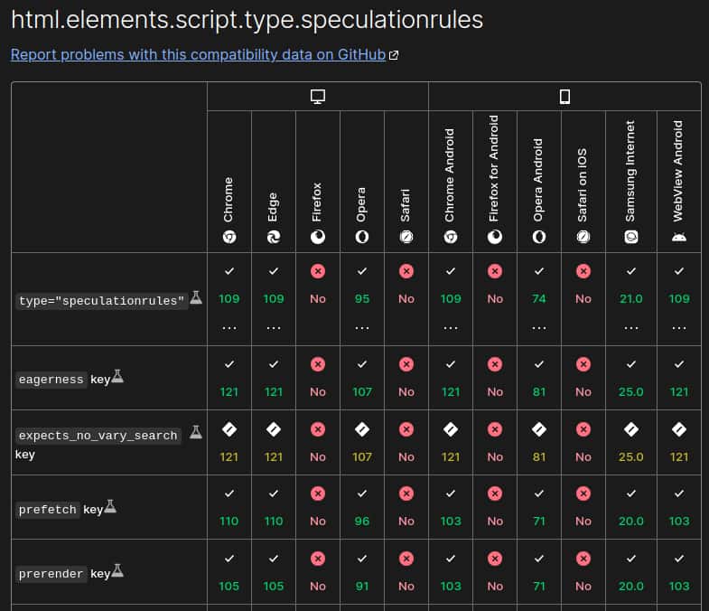This screenshot has width=709, height=611.
Task: Click the desktop platform icon in header
Action: coord(317,97)
